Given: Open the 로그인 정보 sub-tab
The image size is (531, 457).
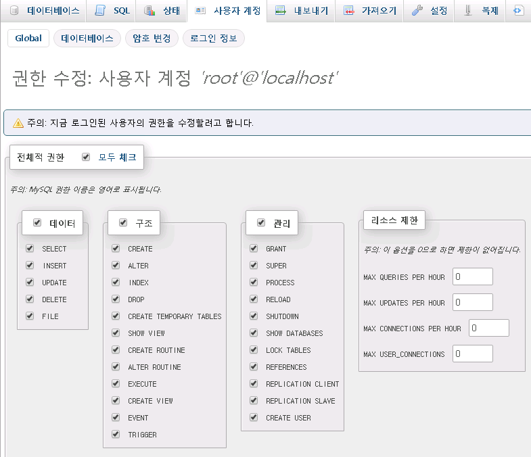Looking at the screenshot, I should tap(213, 38).
